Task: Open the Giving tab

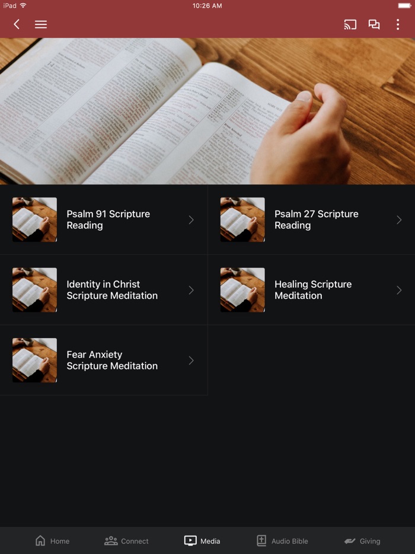Action: pyautogui.click(x=362, y=540)
